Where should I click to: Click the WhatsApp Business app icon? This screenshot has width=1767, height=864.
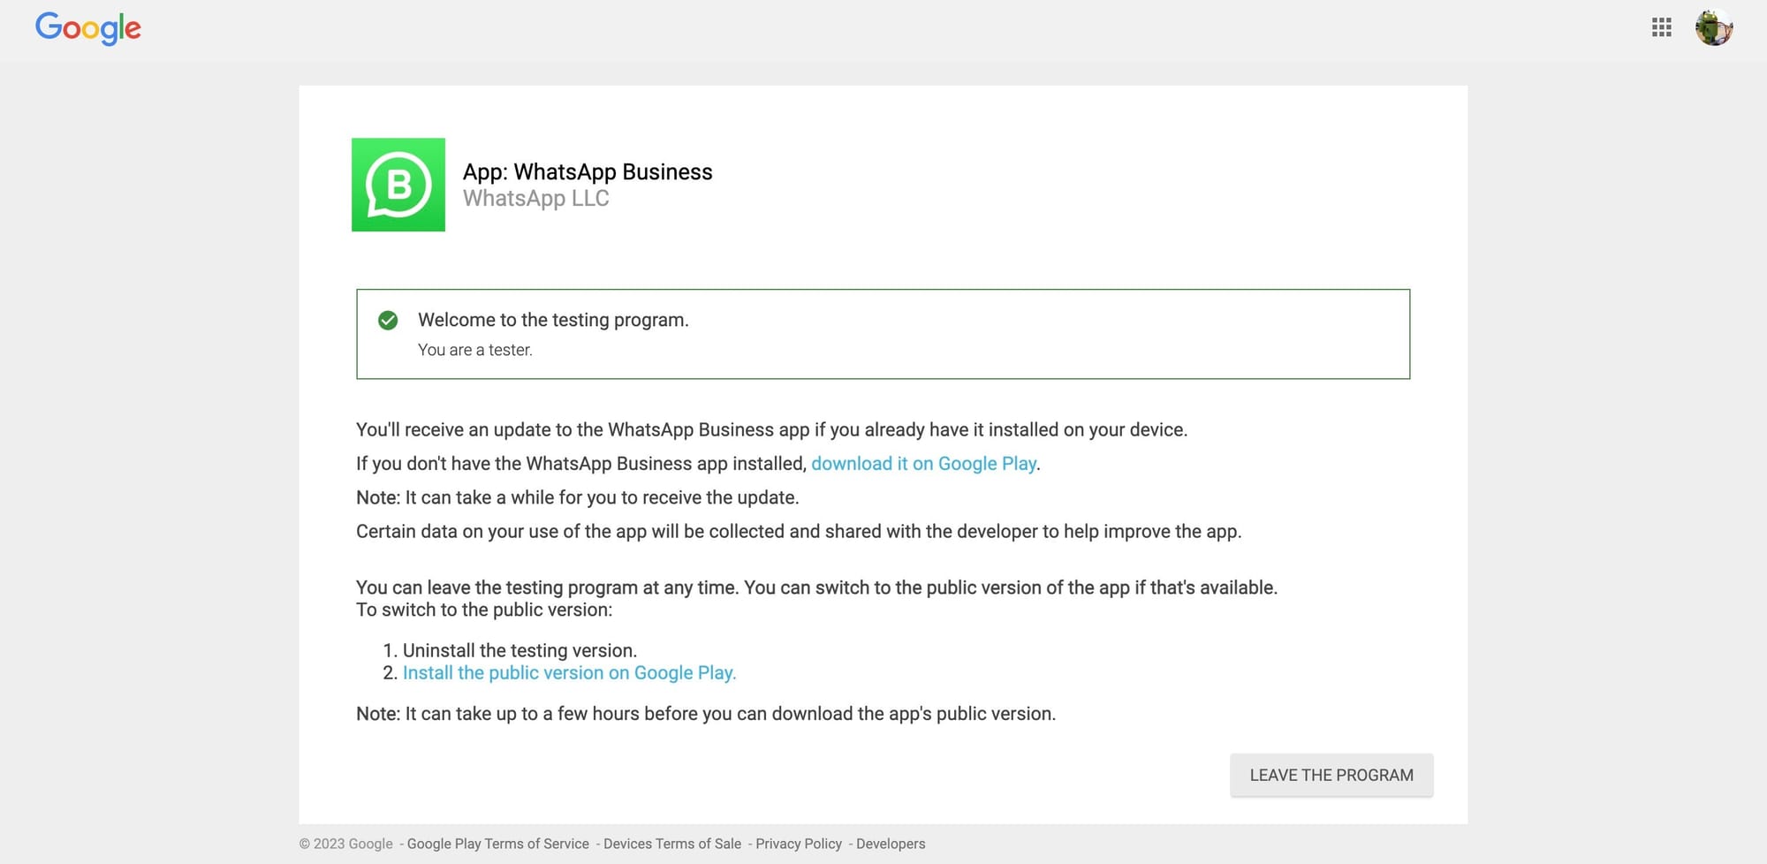click(398, 185)
